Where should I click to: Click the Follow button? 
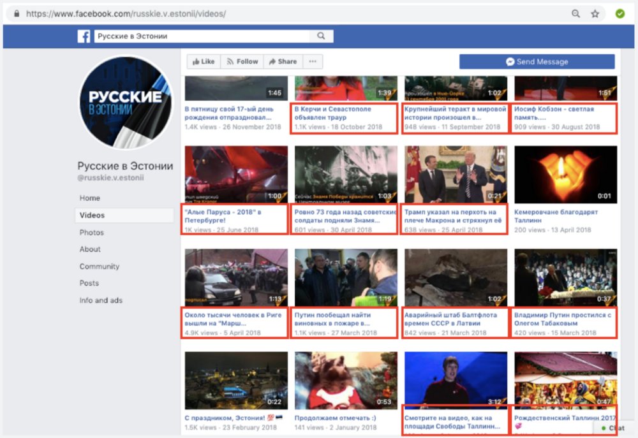coord(242,61)
